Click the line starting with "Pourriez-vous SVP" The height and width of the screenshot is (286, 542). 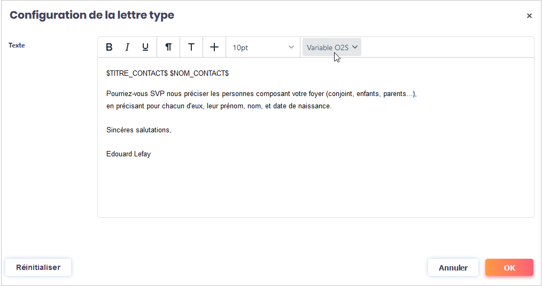click(261, 94)
